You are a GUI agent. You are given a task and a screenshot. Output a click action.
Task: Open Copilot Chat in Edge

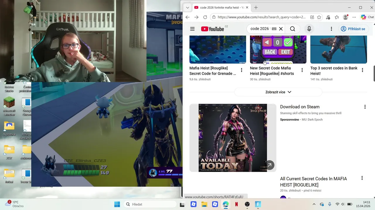[x=367, y=17]
